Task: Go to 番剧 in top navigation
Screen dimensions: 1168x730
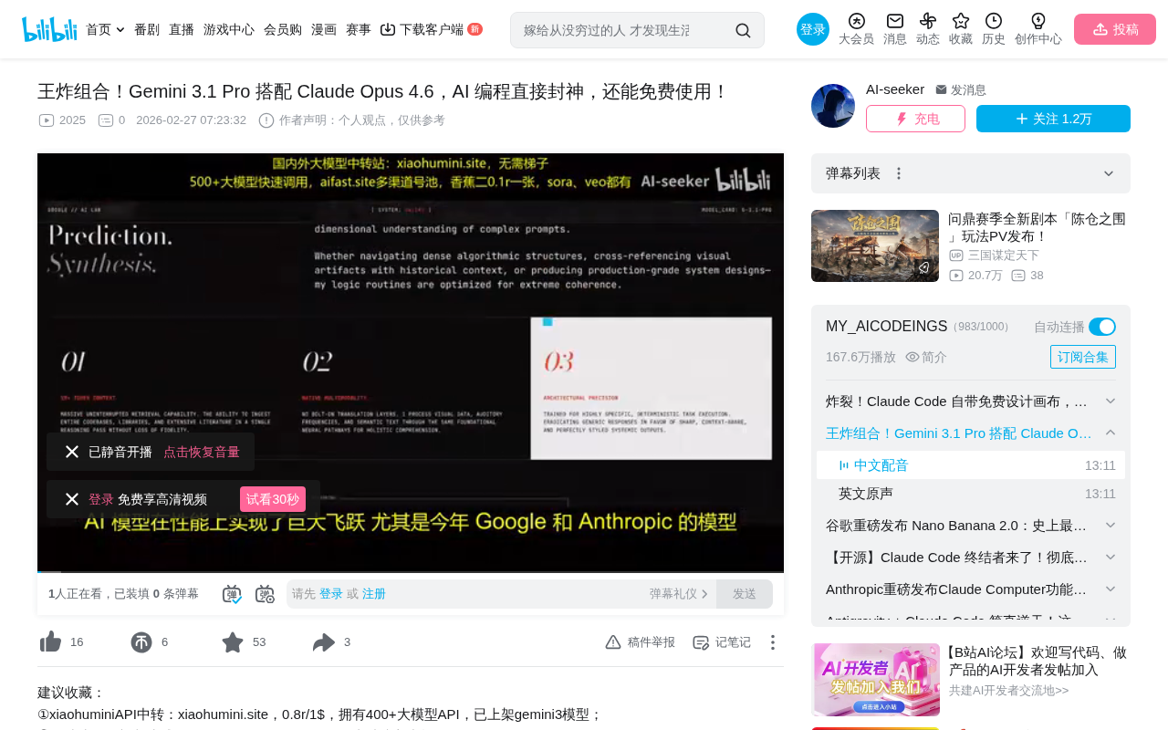Action: tap(147, 29)
